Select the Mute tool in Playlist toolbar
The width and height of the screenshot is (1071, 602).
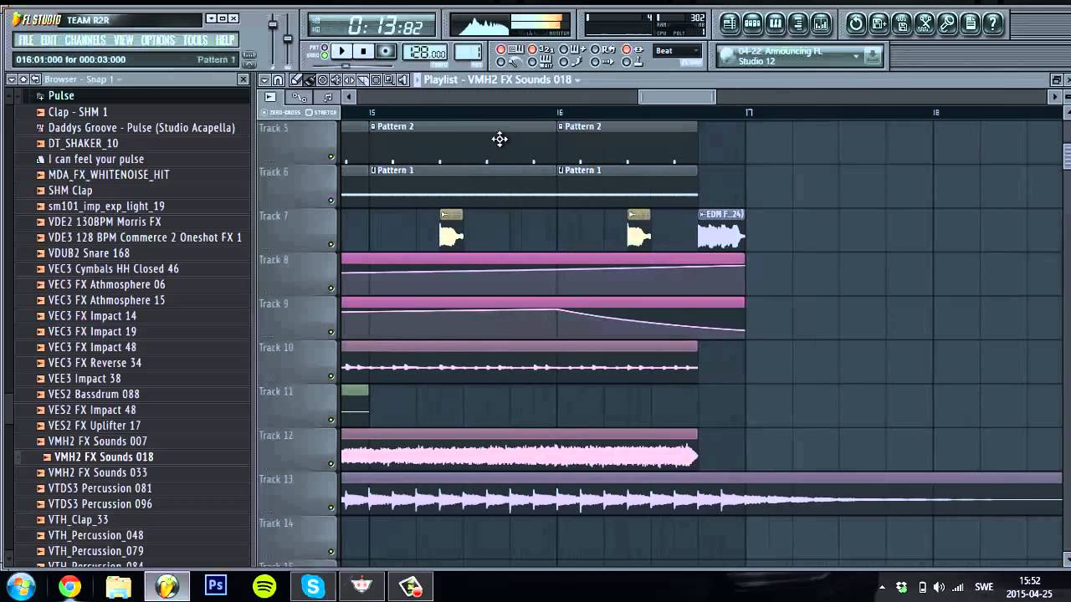tap(336, 80)
